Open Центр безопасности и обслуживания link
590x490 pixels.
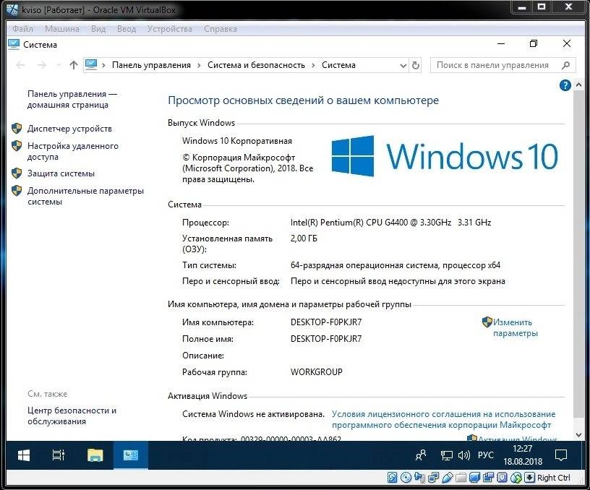72,416
